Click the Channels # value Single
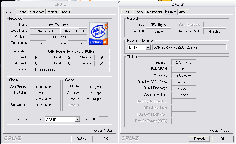 [x=158, y=31]
